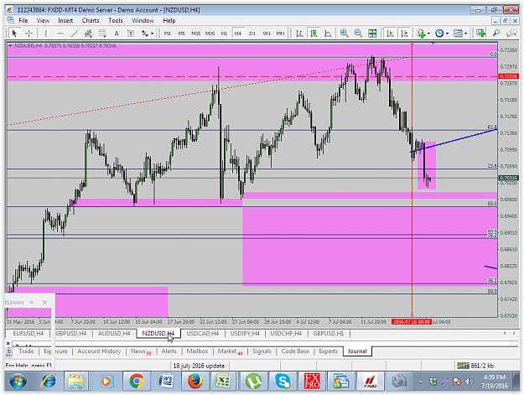This screenshot has height=395, width=524.
Task: Open the Alerts terminal tab
Action: click(x=169, y=351)
